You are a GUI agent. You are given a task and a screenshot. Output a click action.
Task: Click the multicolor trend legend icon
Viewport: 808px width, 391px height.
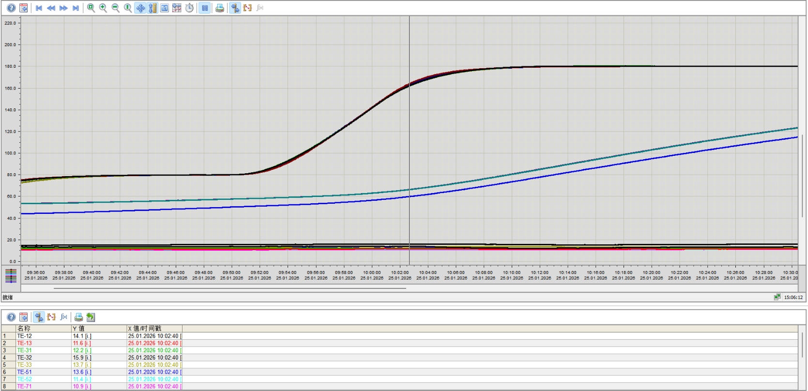coord(11,275)
